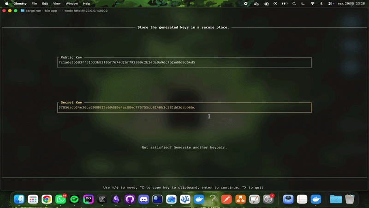Open GitHub Desktop in the dock
Viewport: 369px width, 208px height.
(x=130, y=199)
